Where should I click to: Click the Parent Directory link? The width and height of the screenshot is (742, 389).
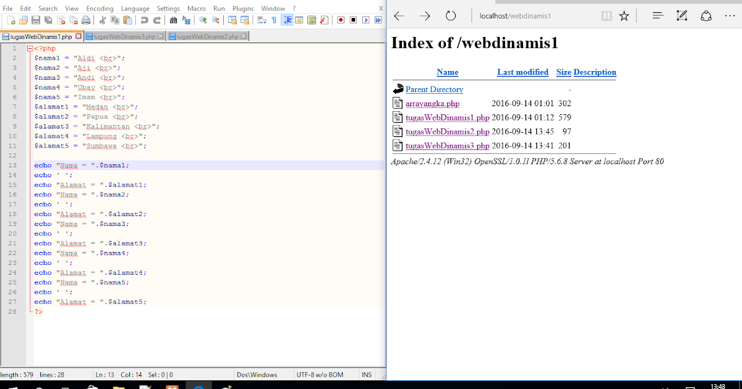tap(435, 89)
